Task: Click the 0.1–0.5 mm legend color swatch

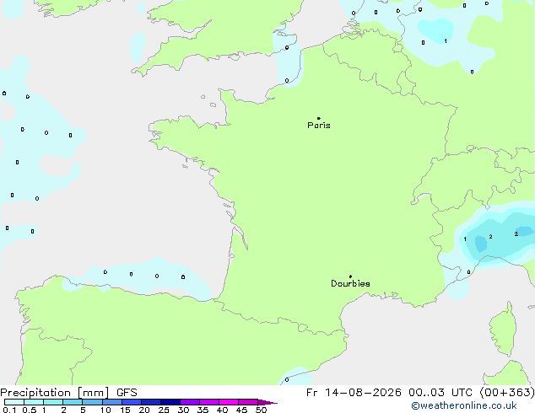Action: [x=14, y=402]
